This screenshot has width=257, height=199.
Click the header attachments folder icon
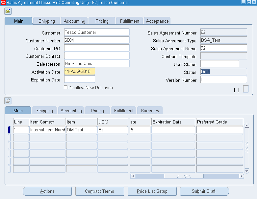pyautogui.click(x=8, y=11)
